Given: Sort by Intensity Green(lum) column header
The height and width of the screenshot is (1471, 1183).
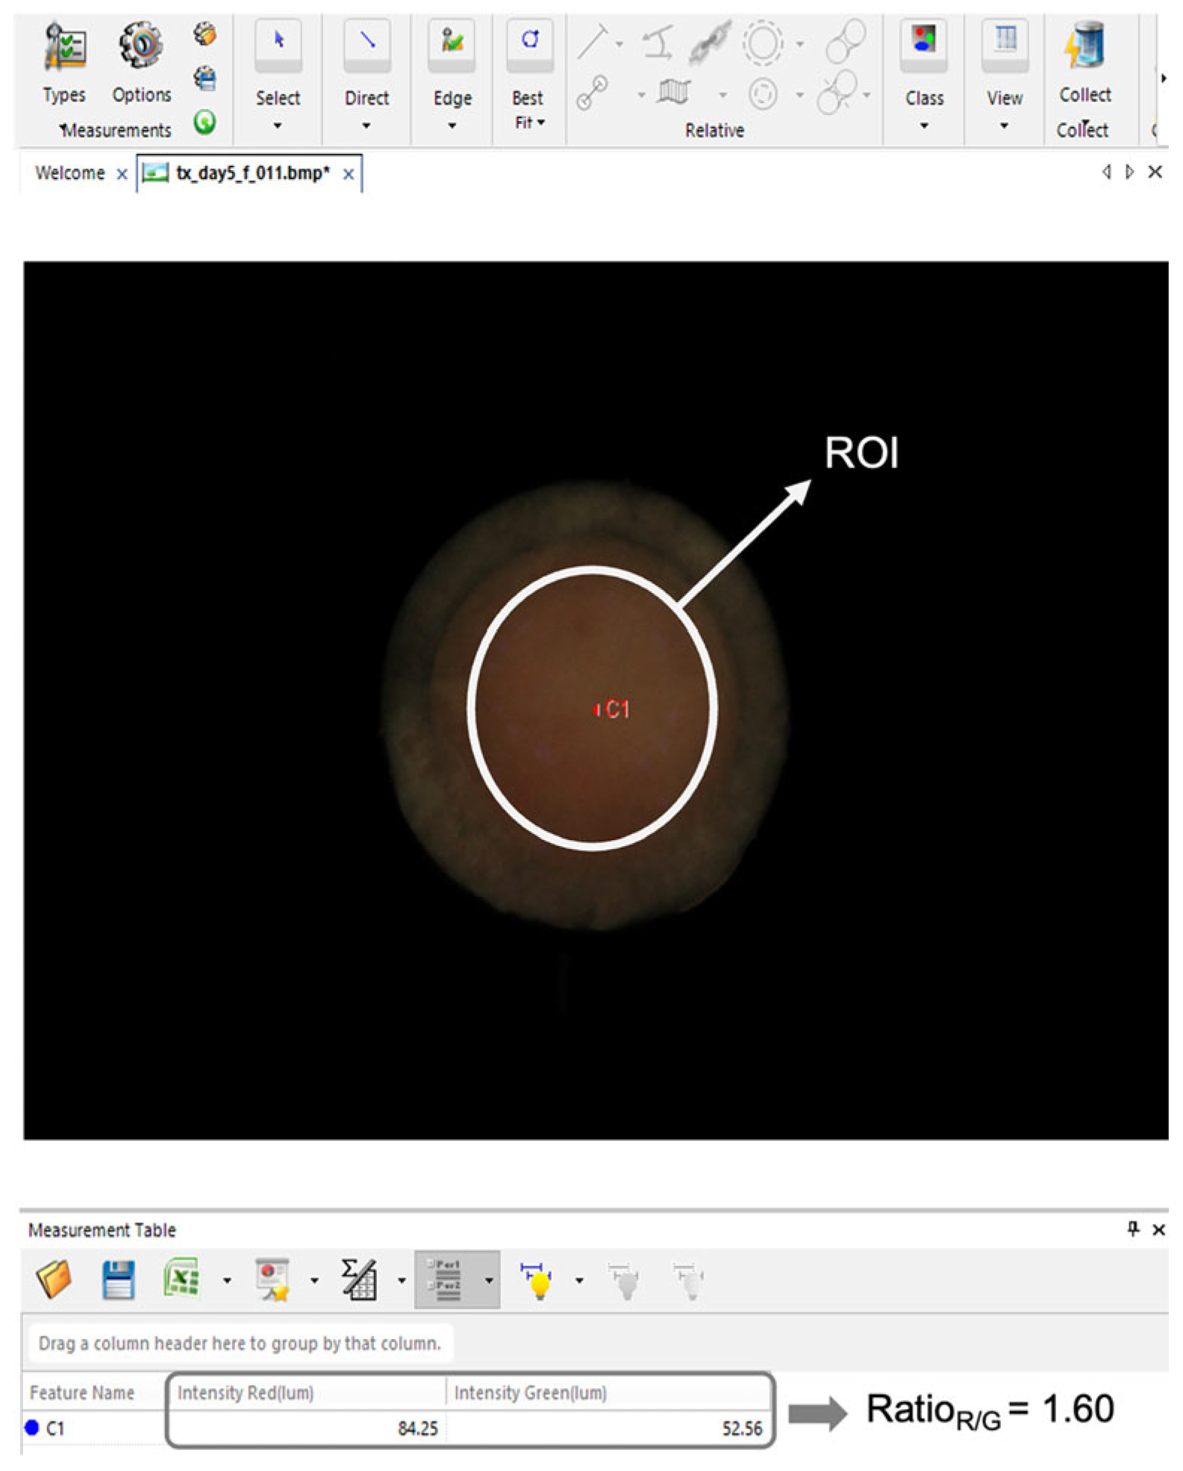Looking at the screenshot, I should [608, 1393].
